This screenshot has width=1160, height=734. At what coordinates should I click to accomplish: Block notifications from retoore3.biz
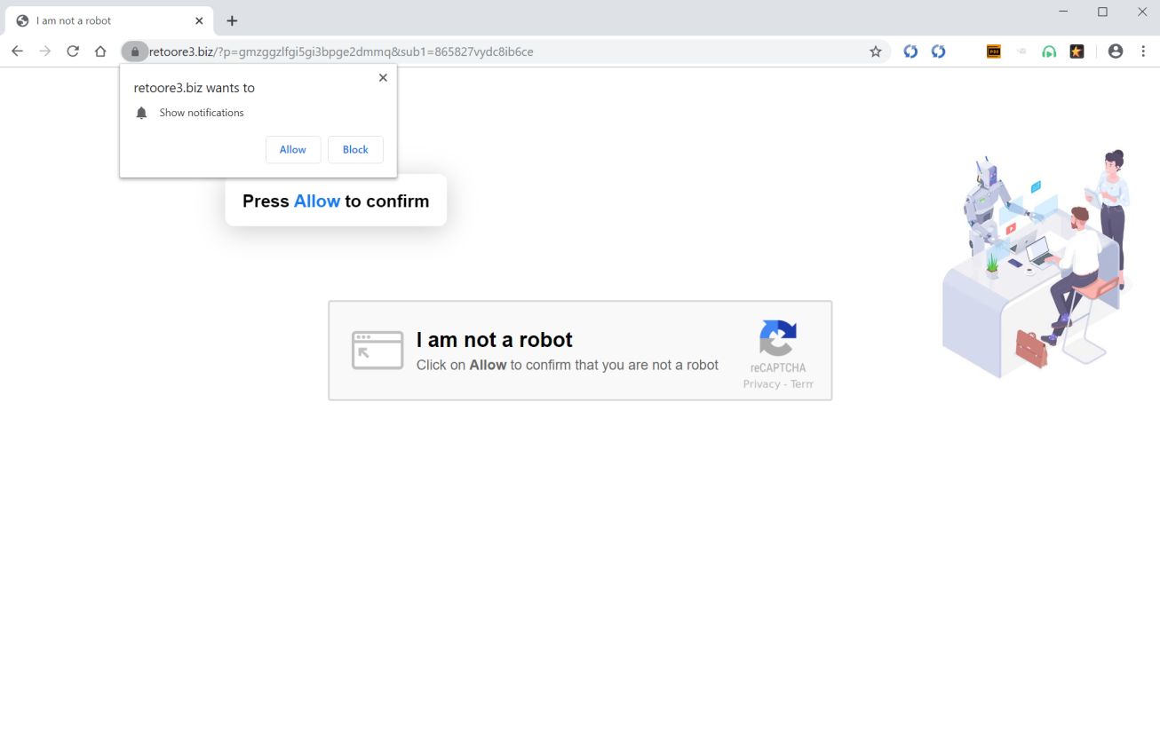coord(355,150)
